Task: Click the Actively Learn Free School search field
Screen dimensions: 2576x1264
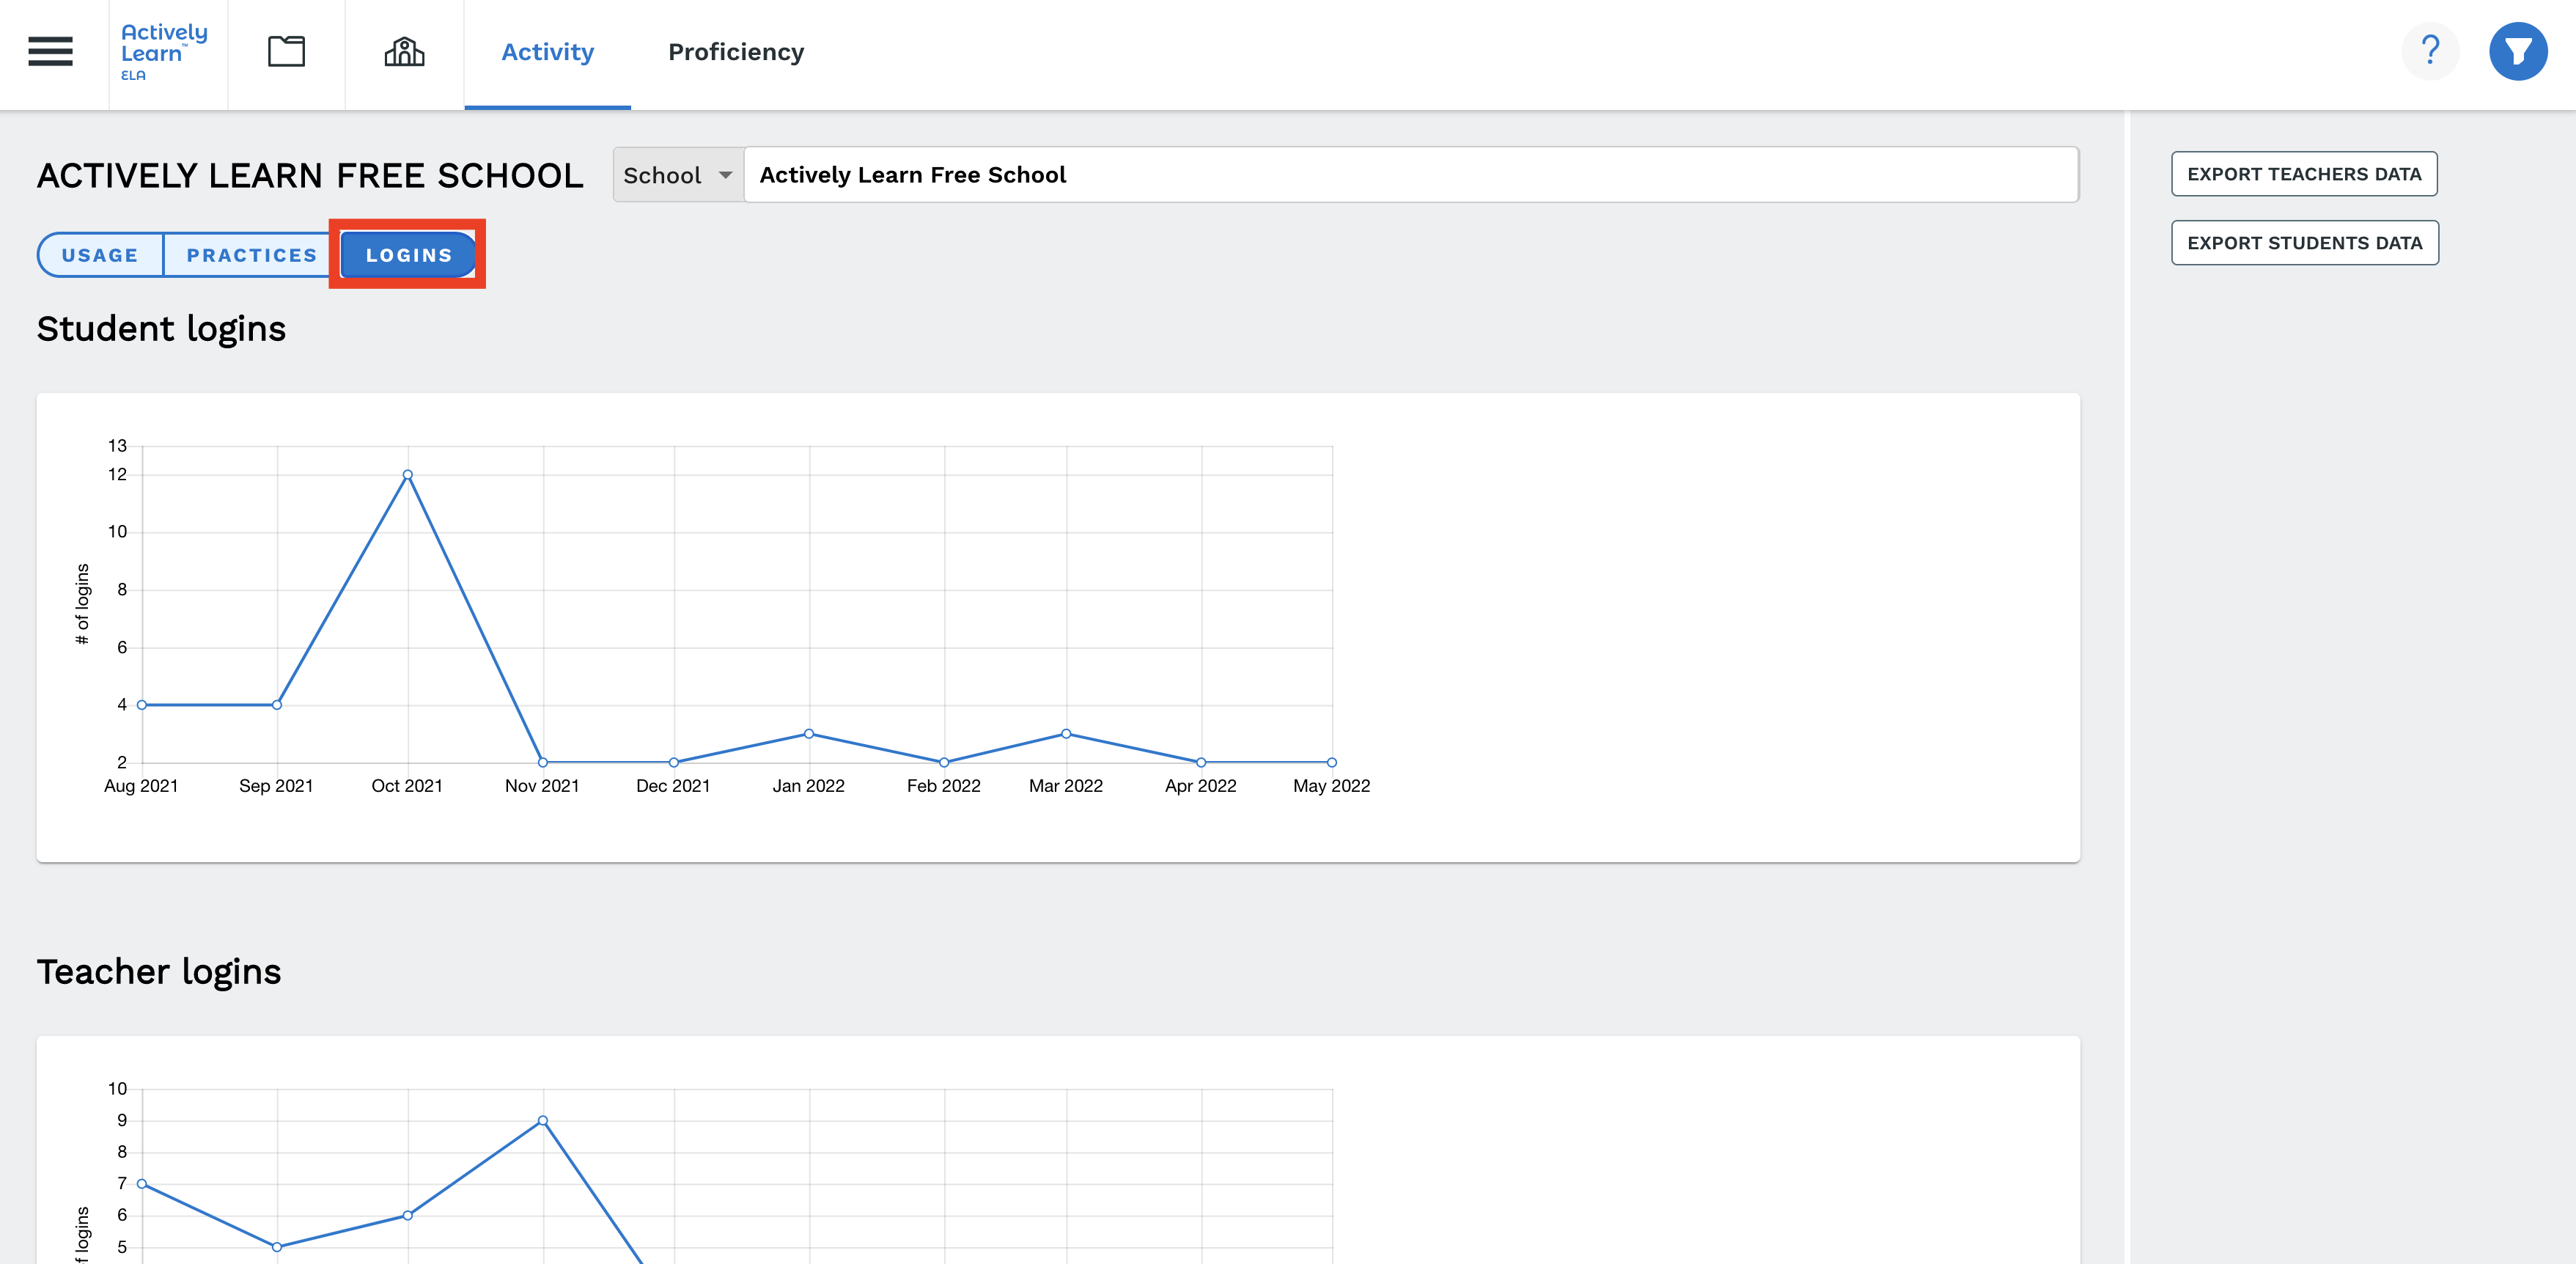Action: [1411, 175]
